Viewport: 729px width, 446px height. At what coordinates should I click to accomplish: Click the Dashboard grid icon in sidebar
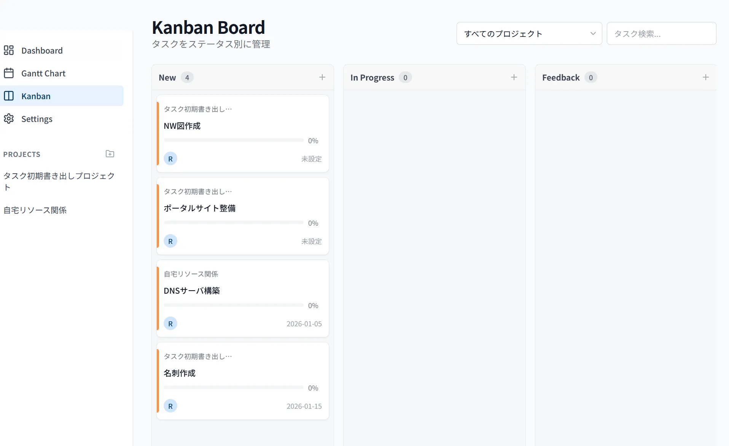click(x=9, y=50)
